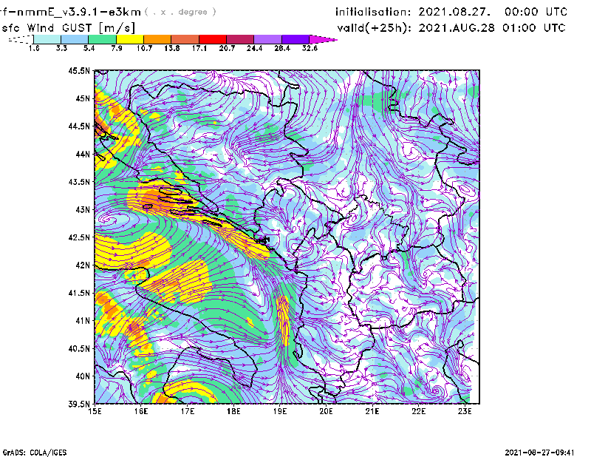Image resolution: width=591 pixels, height=457 pixels.
Task: Click the 23E longitude label
Action: tap(465, 411)
